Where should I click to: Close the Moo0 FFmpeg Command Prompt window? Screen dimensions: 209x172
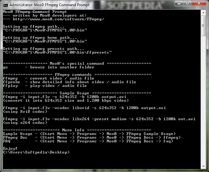(199, 3)
